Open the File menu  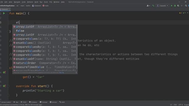click(1, 2)
